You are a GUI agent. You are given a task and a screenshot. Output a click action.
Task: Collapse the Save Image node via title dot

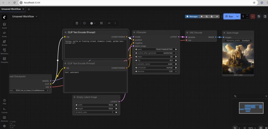pyautogui.click(x=224, y=33)
